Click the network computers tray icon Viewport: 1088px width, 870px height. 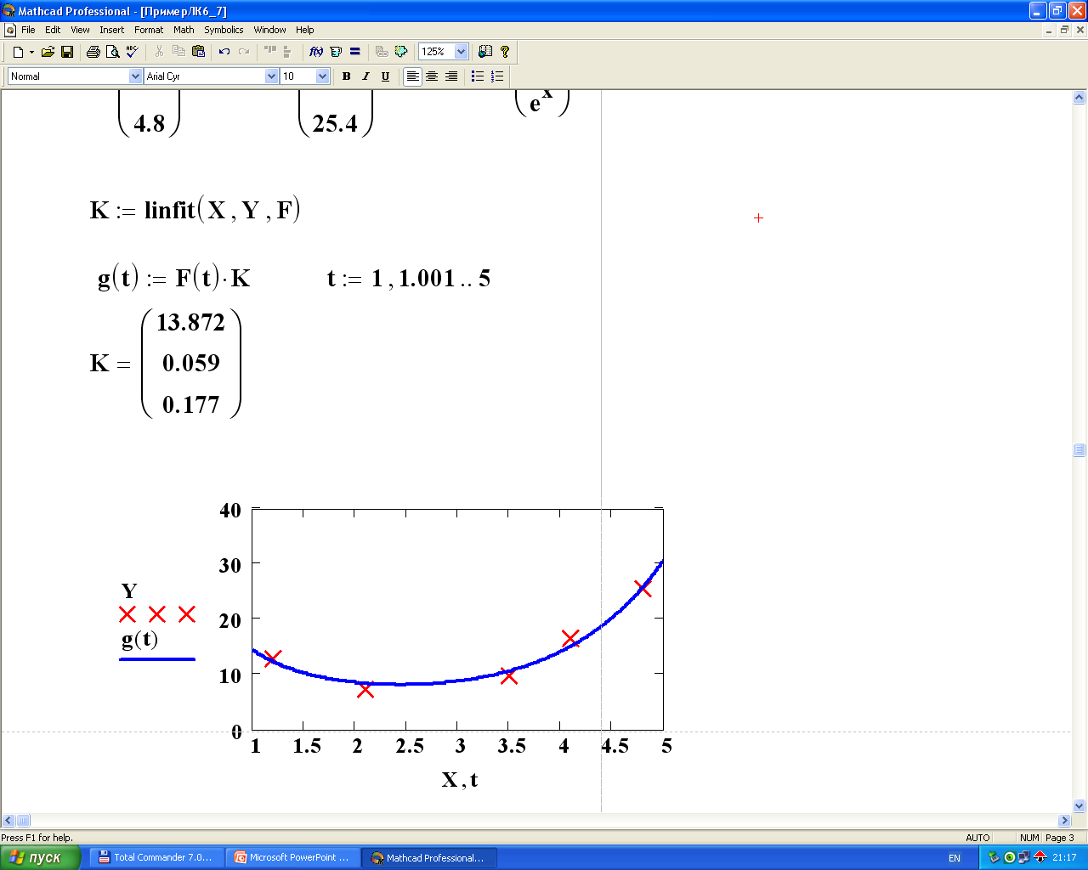tap(1024, 857)
